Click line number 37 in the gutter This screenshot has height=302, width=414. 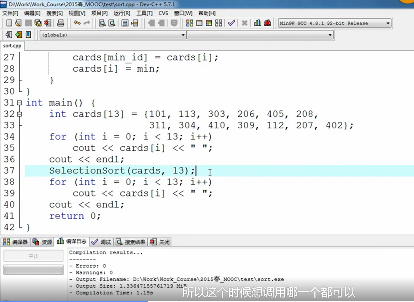[x=9, y=171]
